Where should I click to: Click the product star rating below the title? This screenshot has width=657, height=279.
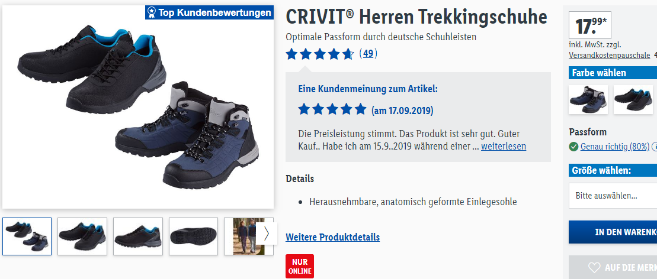320,54
